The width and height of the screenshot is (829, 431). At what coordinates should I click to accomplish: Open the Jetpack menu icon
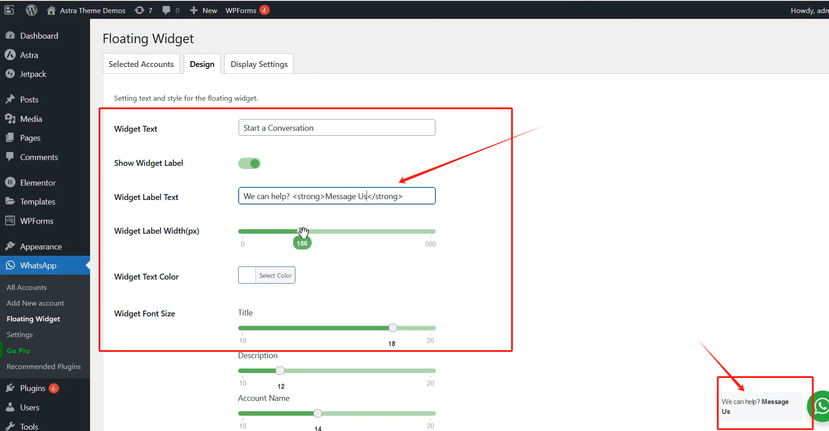coord(10,74)
